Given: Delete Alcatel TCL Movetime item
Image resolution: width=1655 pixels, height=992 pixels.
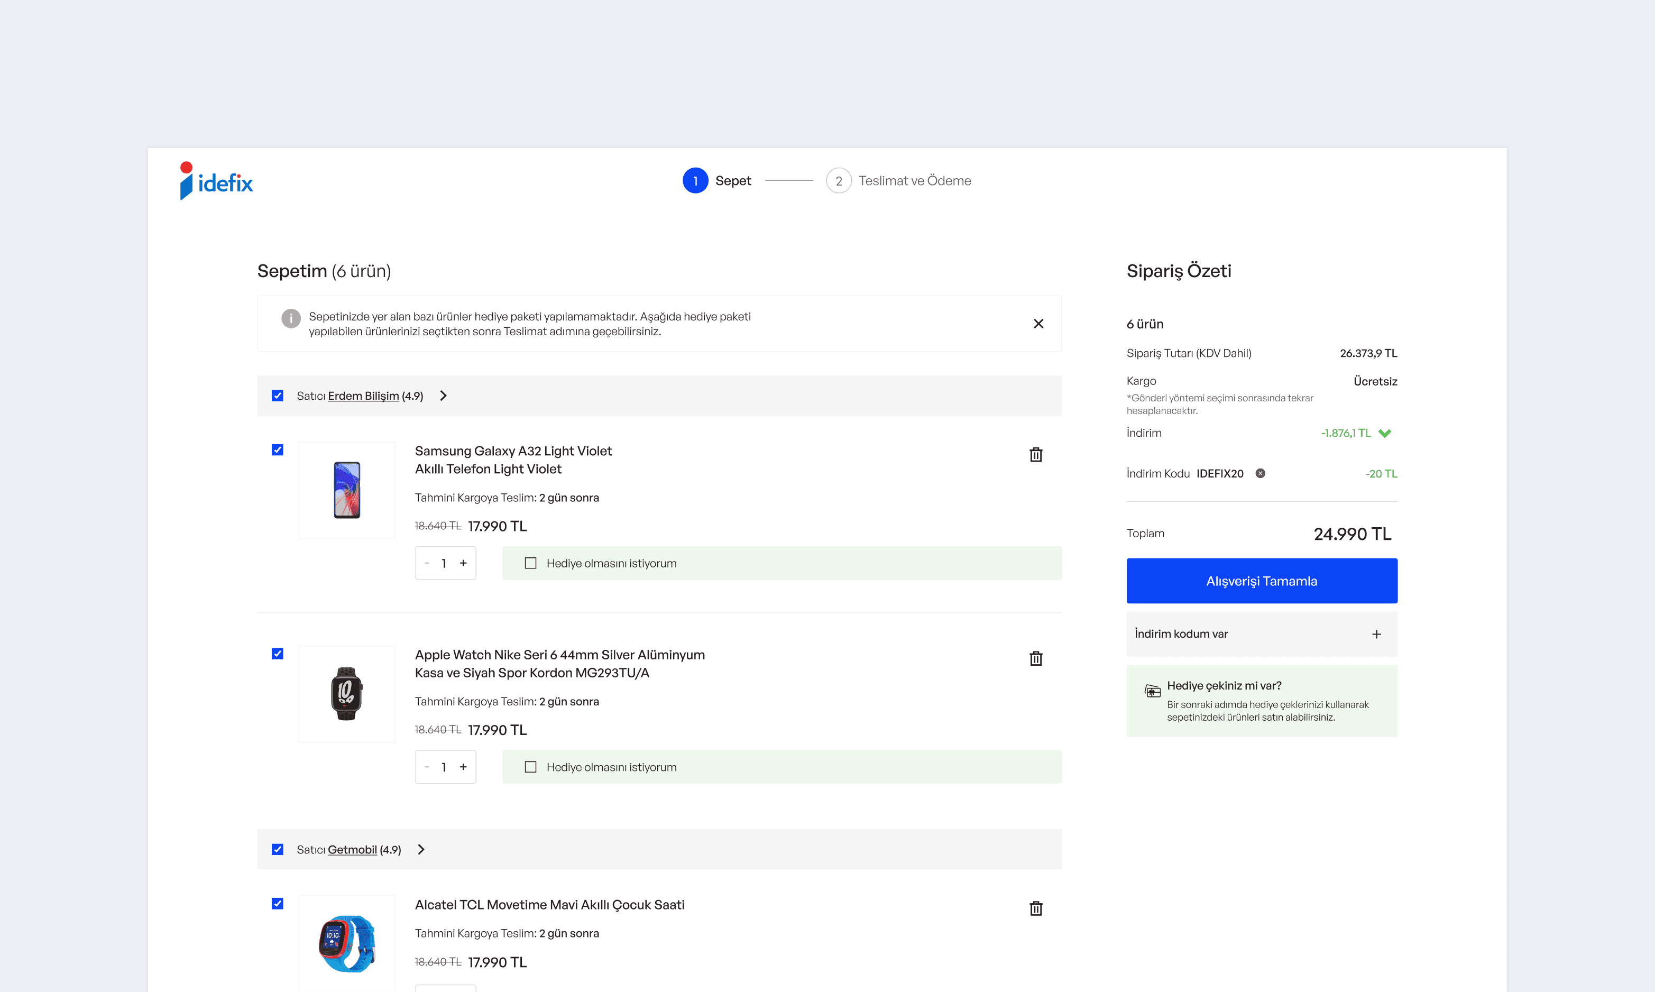Looking at the screenshot, I should tap(1035, 908).
